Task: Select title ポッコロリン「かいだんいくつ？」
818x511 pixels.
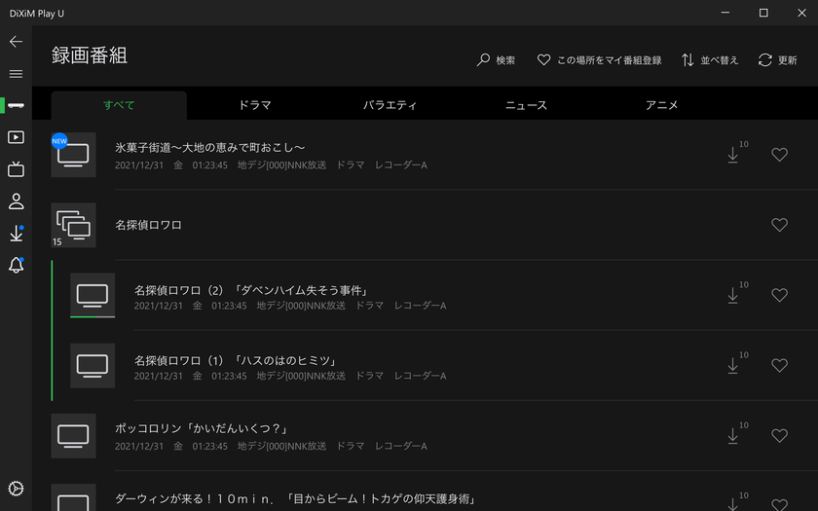Action: (202, 429)
